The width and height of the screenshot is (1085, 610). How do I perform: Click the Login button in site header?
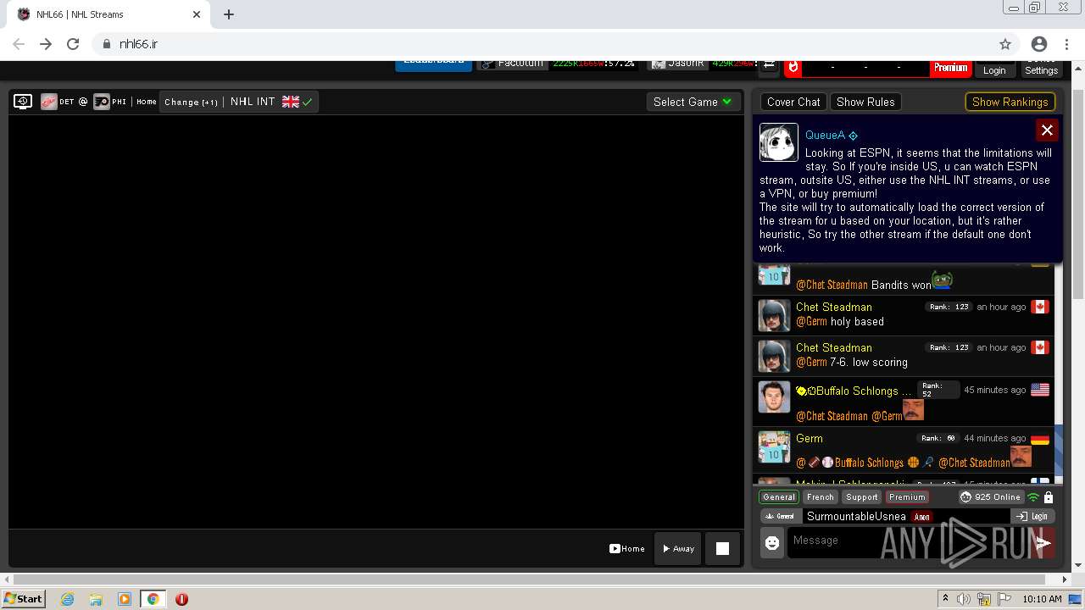coord(994,70)
